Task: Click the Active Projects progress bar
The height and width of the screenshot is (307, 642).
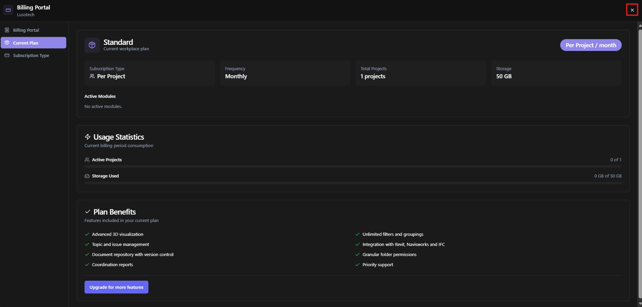Action: tap(353, 166)
